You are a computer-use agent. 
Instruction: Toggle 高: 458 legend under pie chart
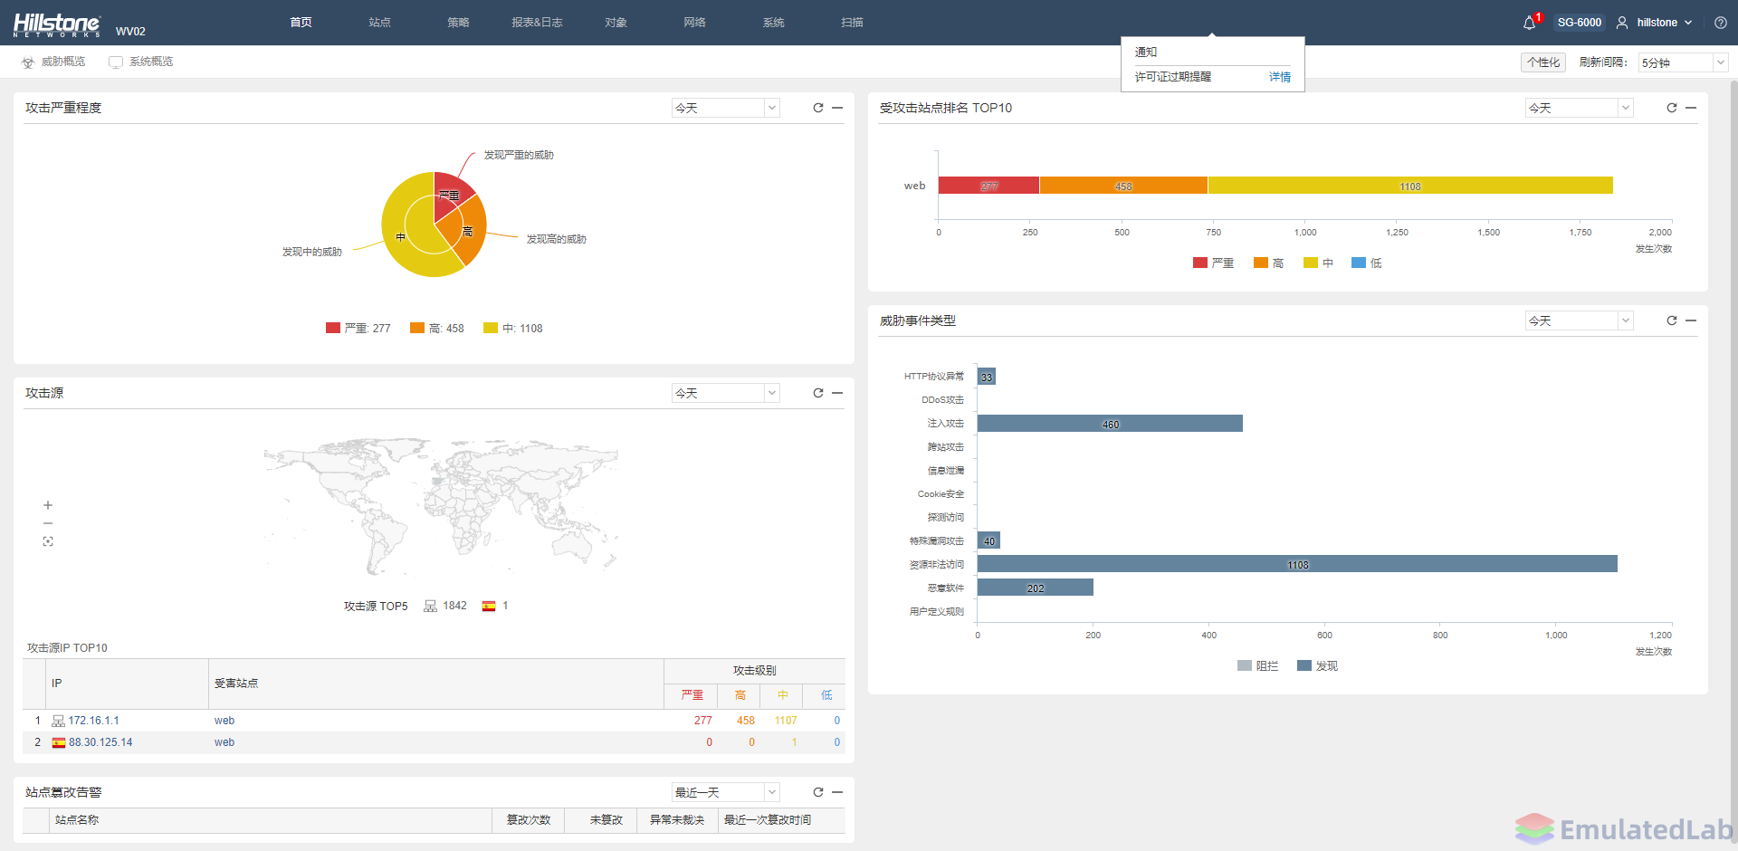tap(437, 328)
